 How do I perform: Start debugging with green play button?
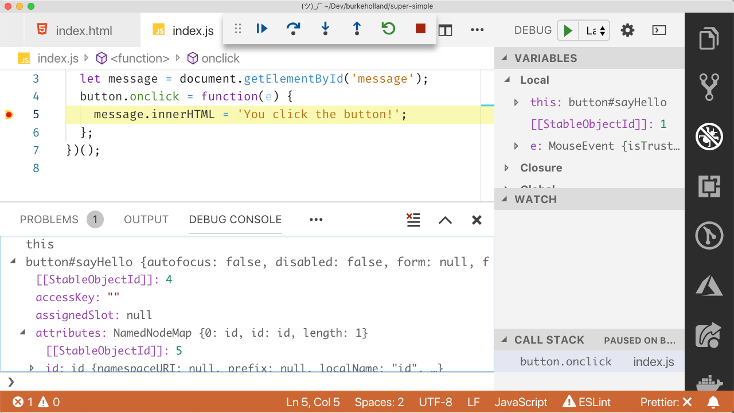point(568,30)
